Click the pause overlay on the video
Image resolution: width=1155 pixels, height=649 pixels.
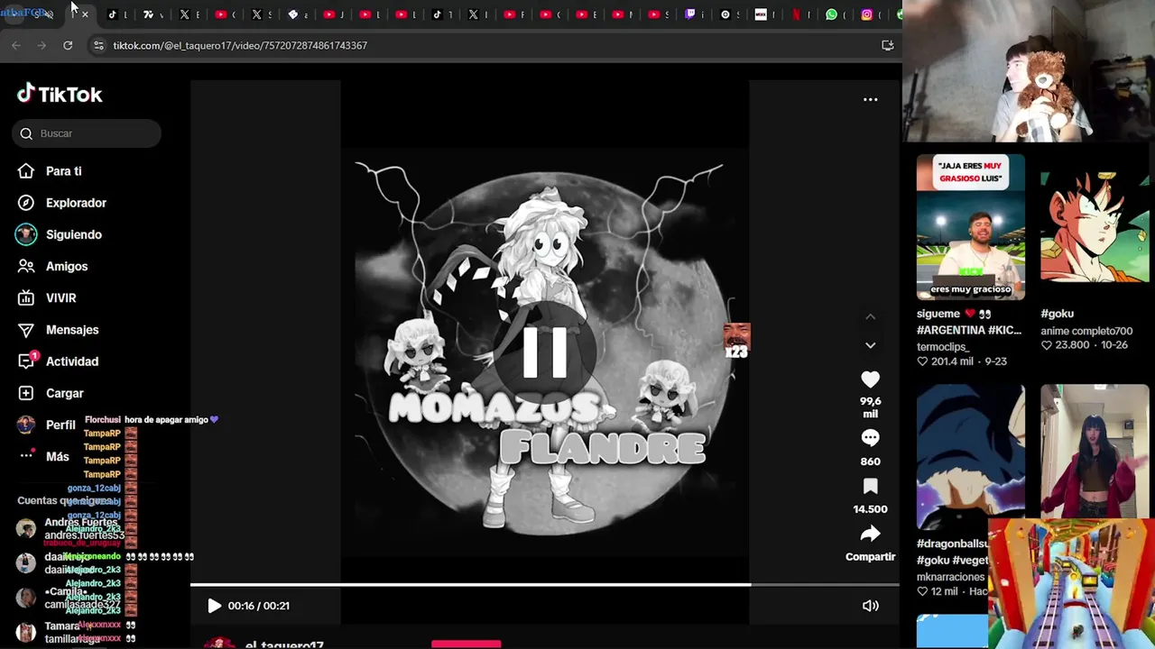pyautogui.click(x=545, y=352)
